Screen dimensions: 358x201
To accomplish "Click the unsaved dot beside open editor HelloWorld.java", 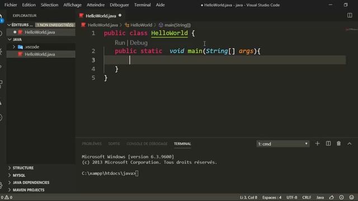I will point(15,32).
